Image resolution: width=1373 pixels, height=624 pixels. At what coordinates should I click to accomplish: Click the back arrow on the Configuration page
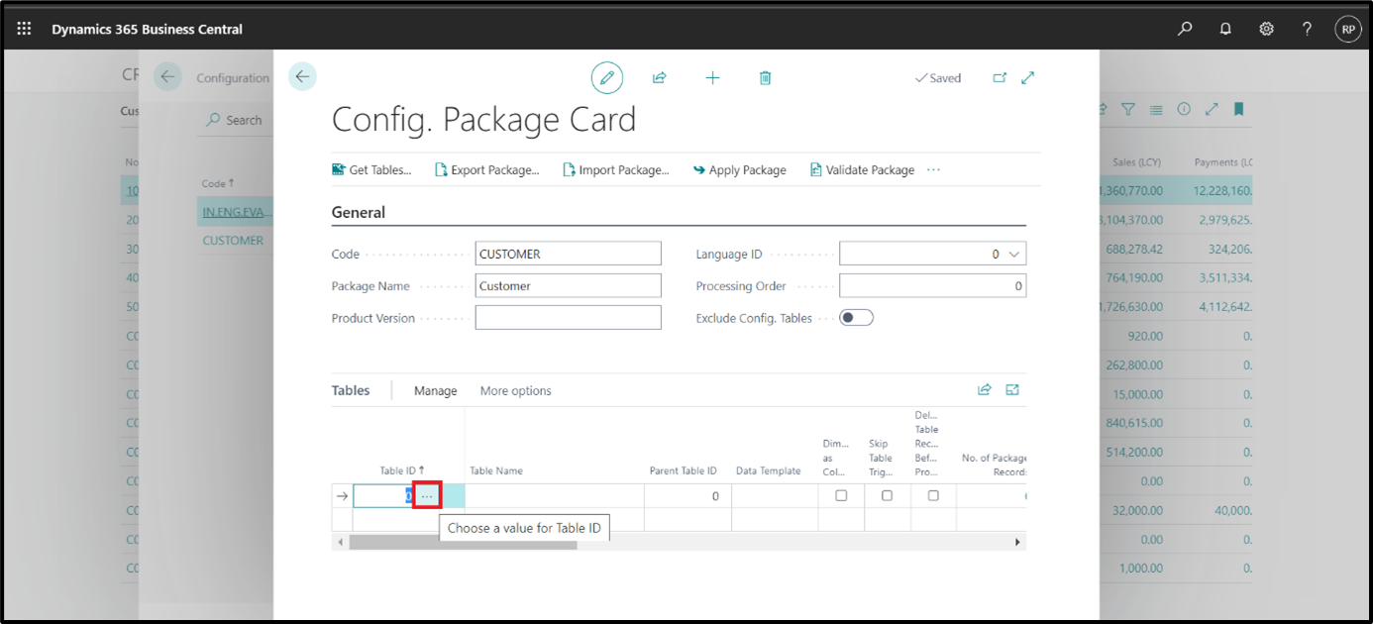[167, 77]
